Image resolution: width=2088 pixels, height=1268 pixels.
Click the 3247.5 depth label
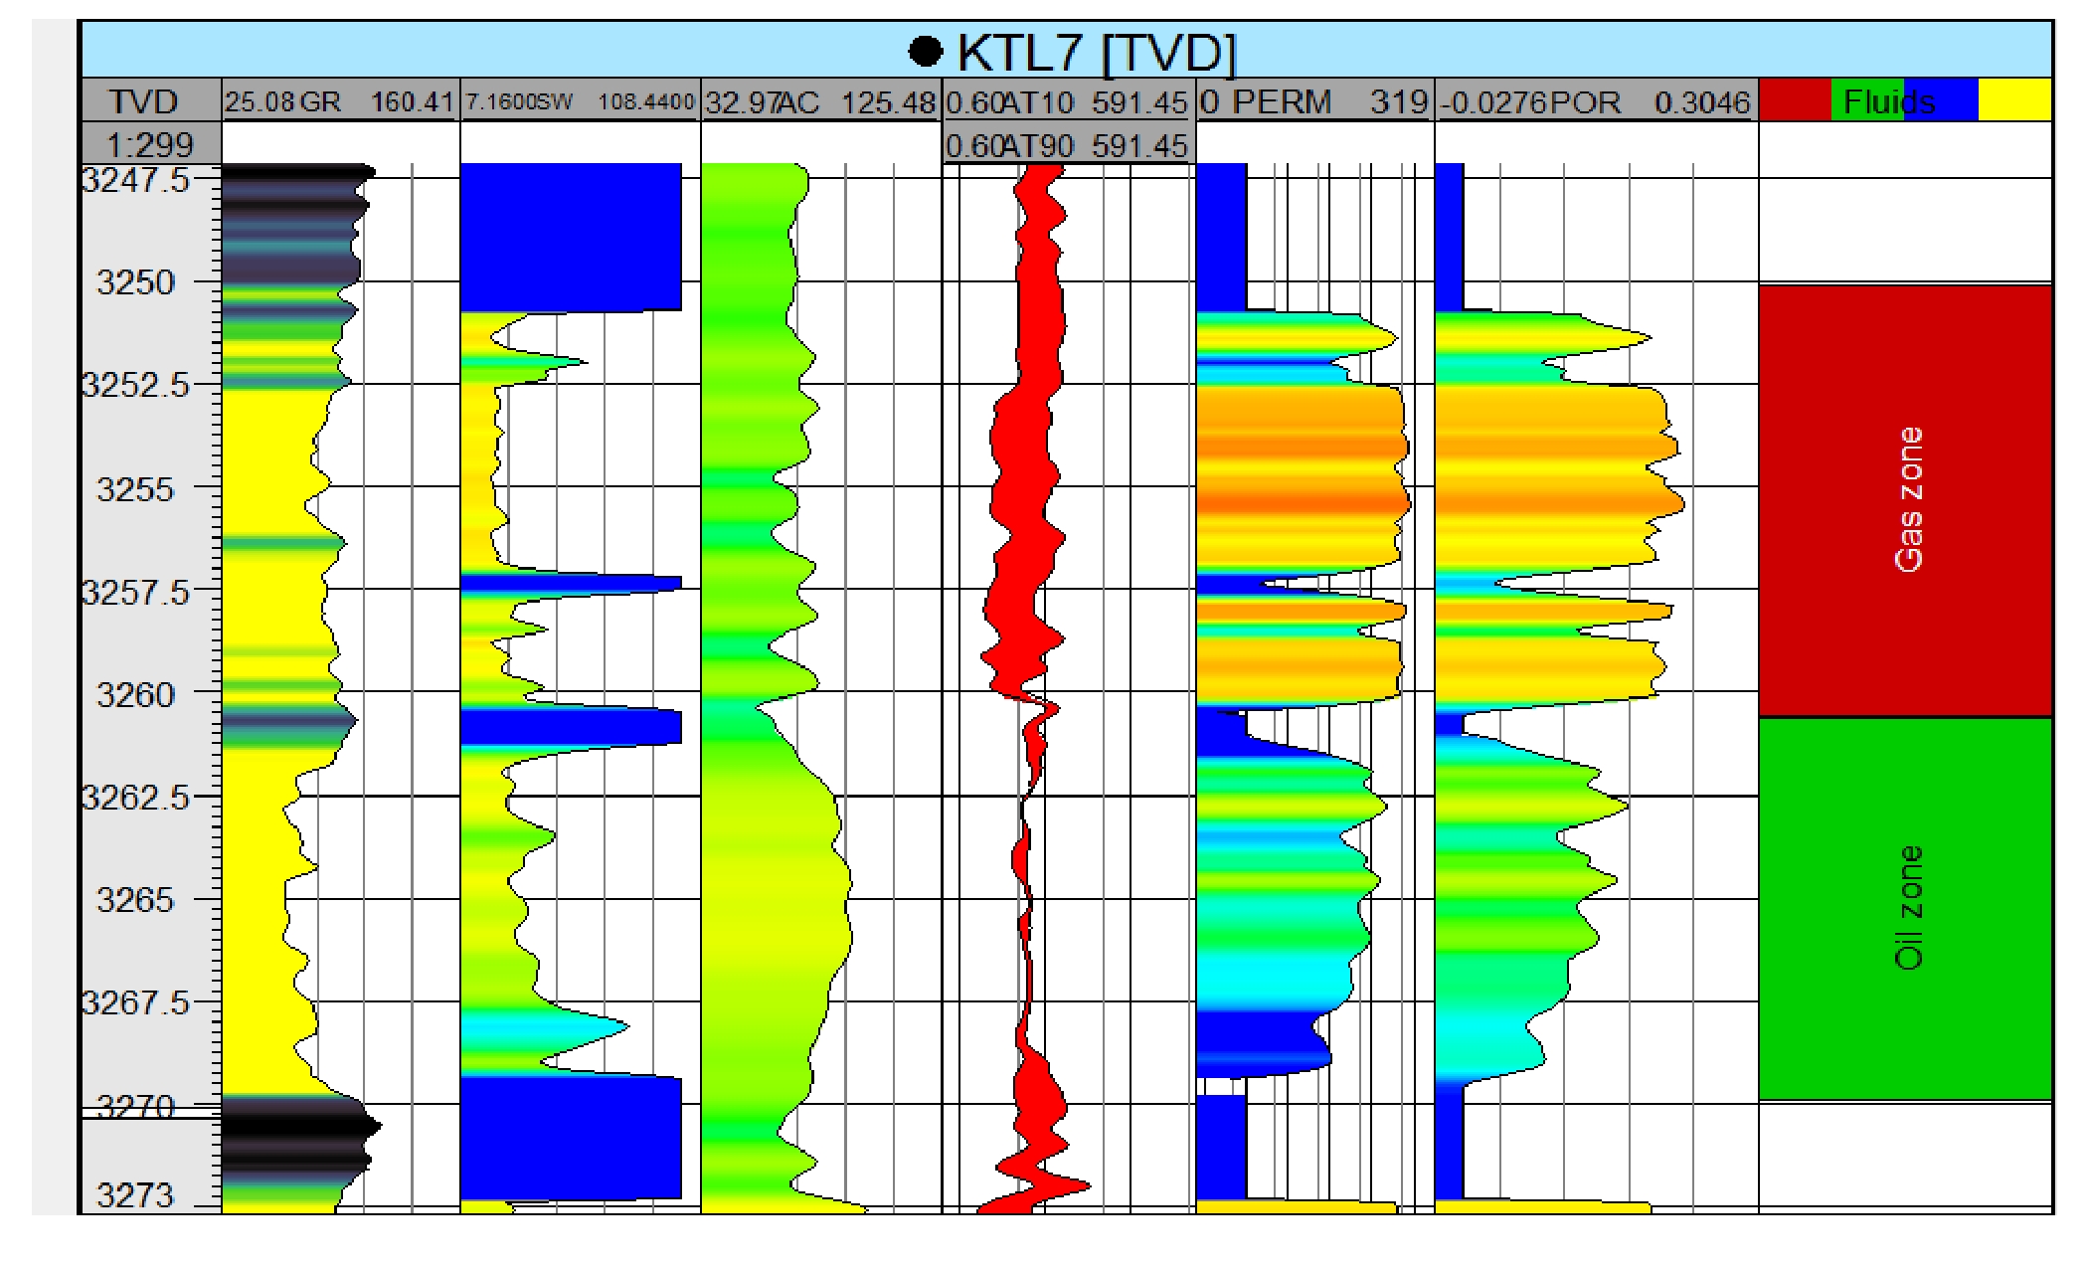[x=135, y=180]
